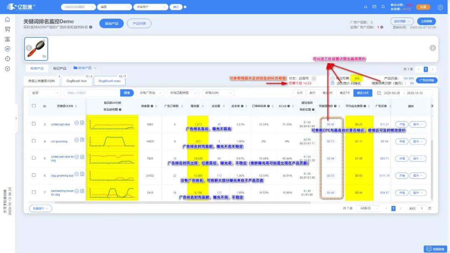450x253 pixels.
Task: Click the blue 添加产品 button
Action: [x=112, y=23]
